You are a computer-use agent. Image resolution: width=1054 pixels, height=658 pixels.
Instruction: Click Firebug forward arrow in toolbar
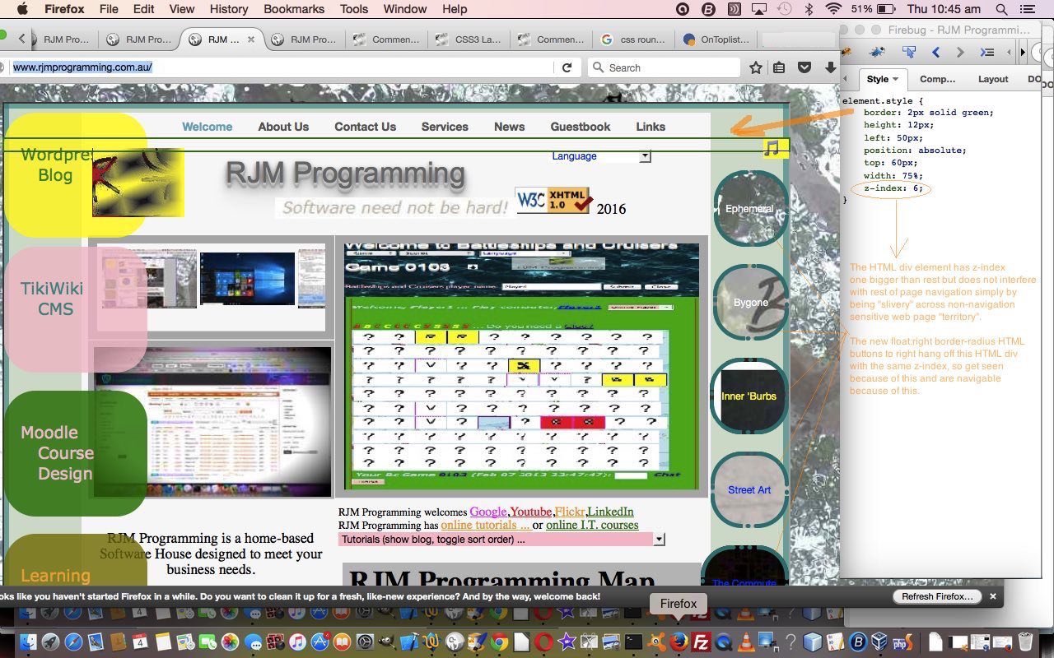[x=960, y=53]
